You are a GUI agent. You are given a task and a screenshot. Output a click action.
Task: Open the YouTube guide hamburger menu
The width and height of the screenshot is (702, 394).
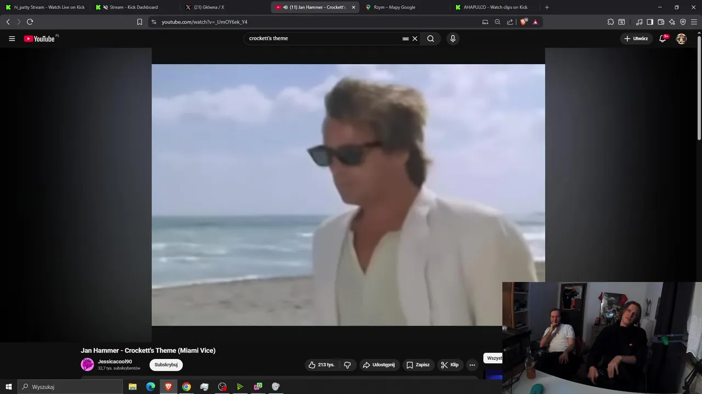12,38
